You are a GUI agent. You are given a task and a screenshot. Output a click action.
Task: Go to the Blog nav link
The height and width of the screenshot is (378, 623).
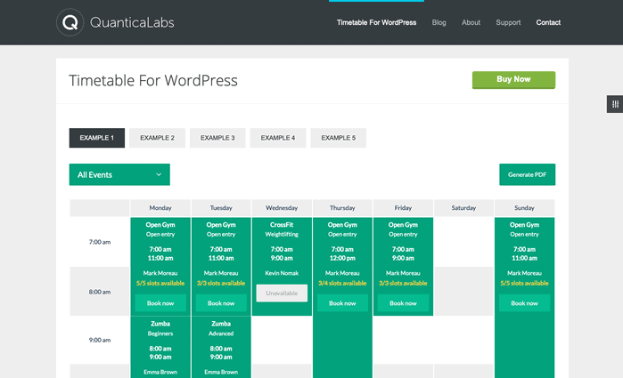point(439,22)
